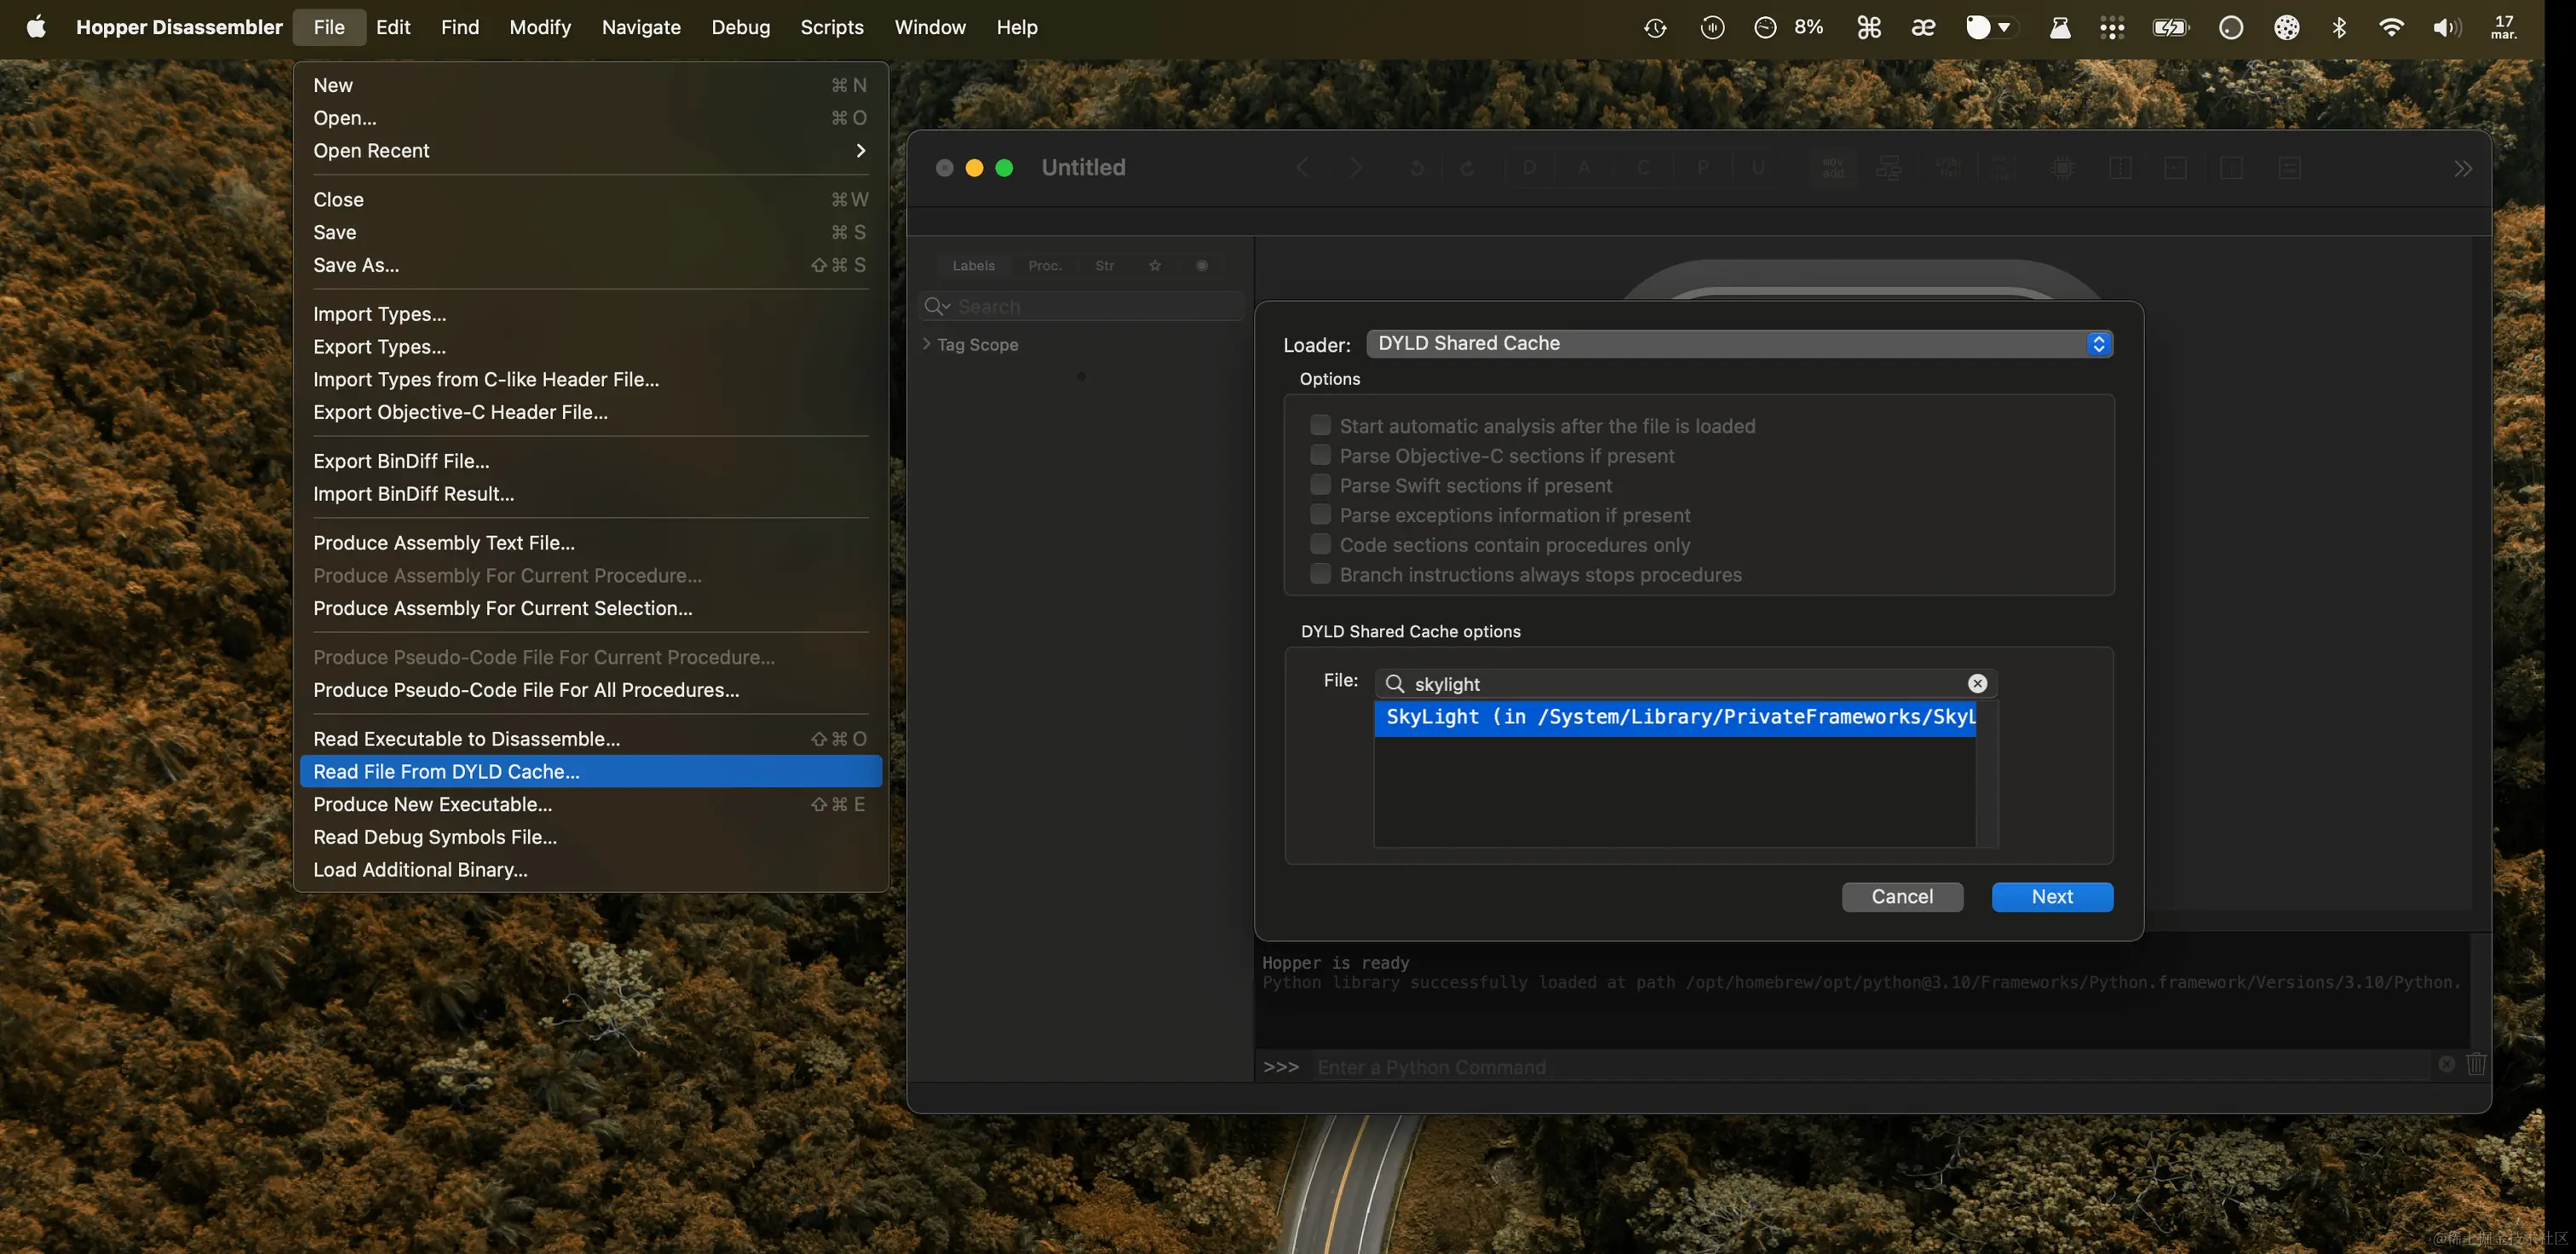Click the Bluetooth icon in menu bar

coord(2339,27)
